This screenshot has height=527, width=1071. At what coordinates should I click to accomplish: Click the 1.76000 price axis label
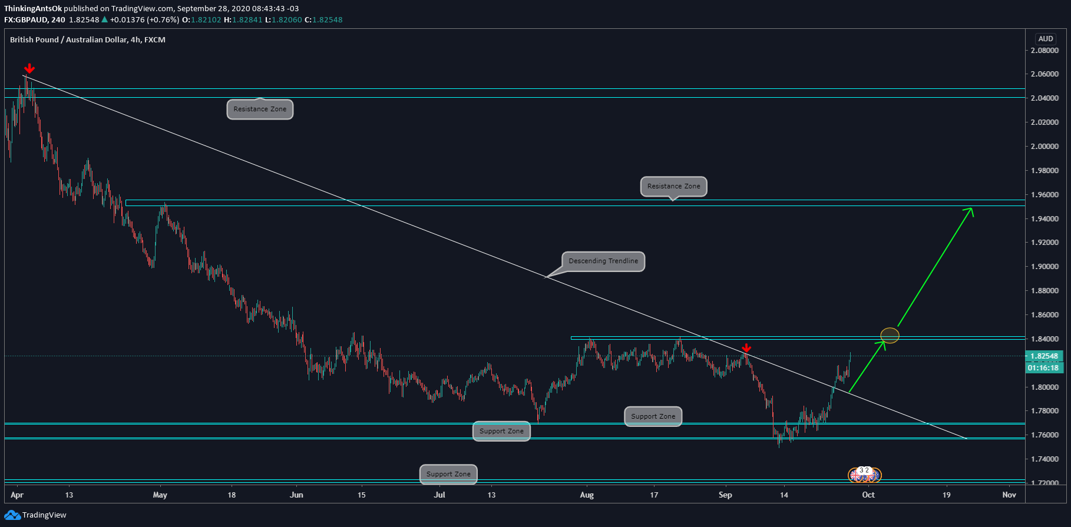coord(1044,435)
